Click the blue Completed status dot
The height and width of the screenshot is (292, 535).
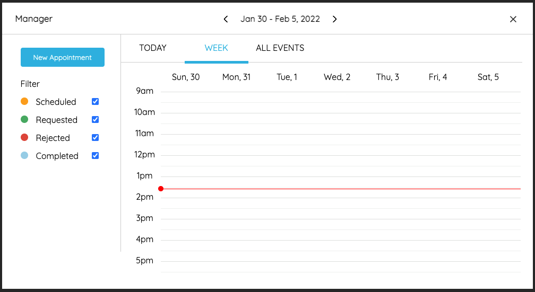(24, 155)
